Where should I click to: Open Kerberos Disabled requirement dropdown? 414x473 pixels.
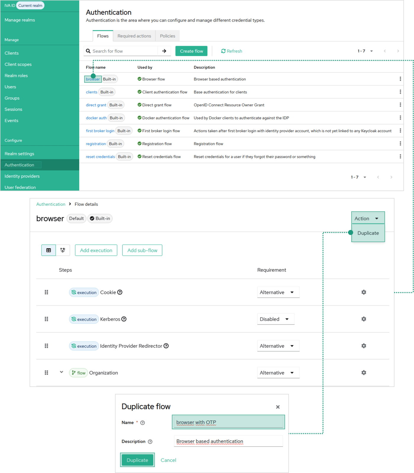tap(275, 319)
